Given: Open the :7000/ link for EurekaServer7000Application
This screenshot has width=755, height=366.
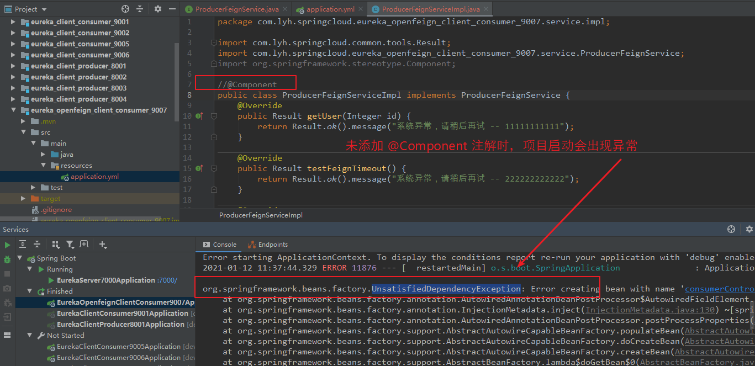Looking at the screenshot, I should coord(167,280).
